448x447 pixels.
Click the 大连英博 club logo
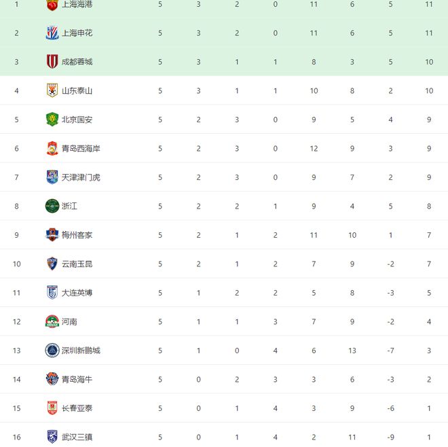tap(52, 293)
